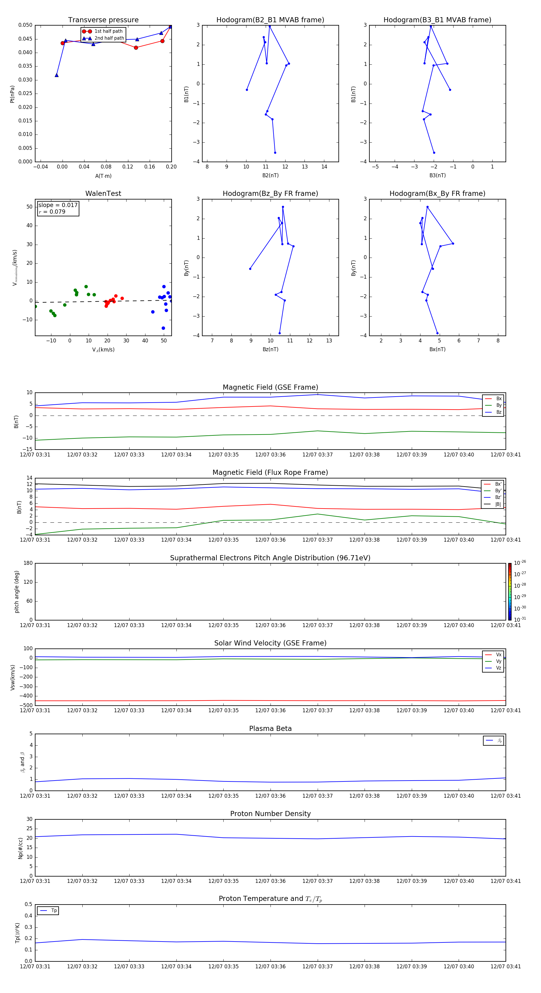
Task: Click the Tp(10^6K) y-axis label
Action: (17, 933)
